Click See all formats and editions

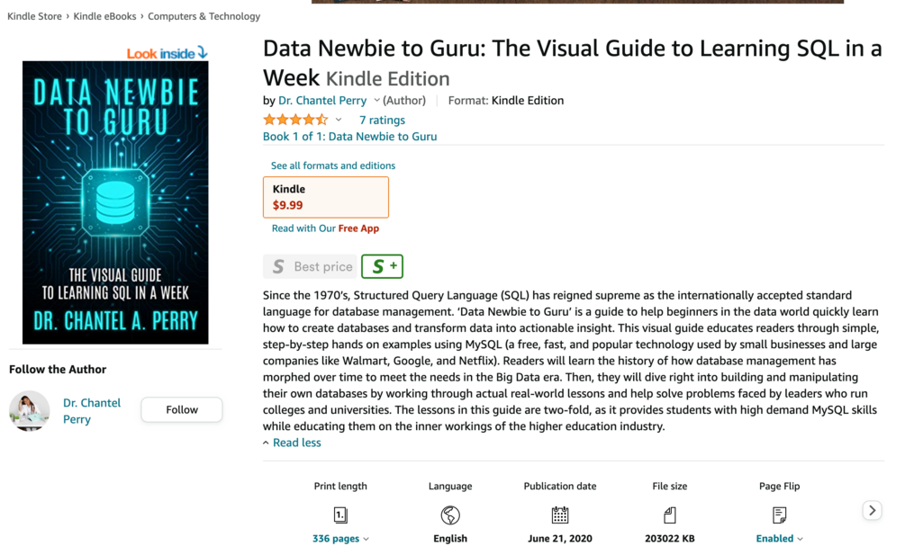coord(333,166)
